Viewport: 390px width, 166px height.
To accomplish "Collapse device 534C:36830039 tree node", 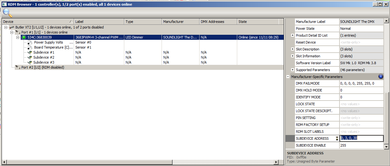I will coord(18,38).
